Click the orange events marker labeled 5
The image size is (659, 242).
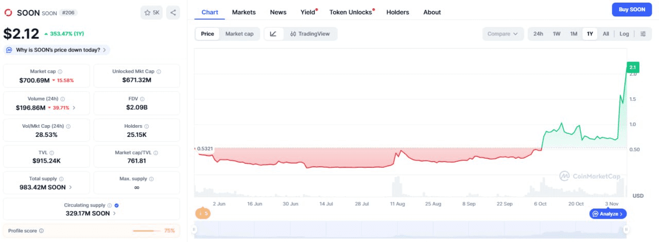203,213
